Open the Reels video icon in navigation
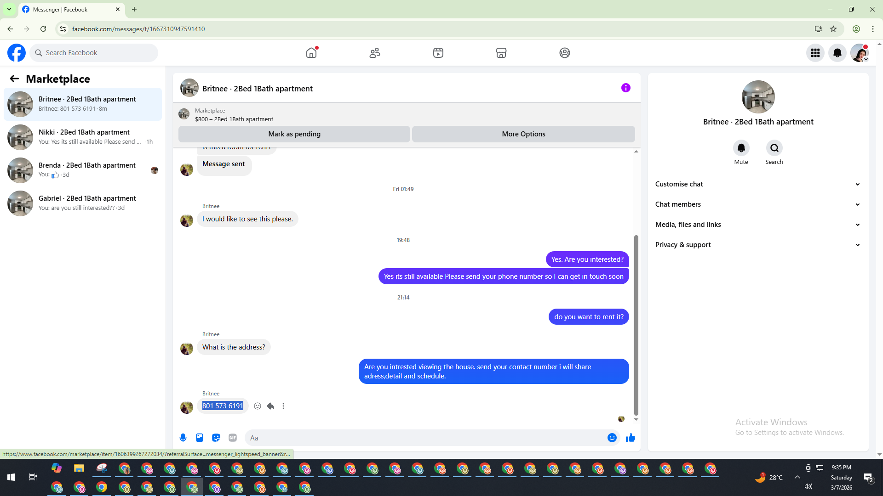Screen dimensions: 883x496 438,53
